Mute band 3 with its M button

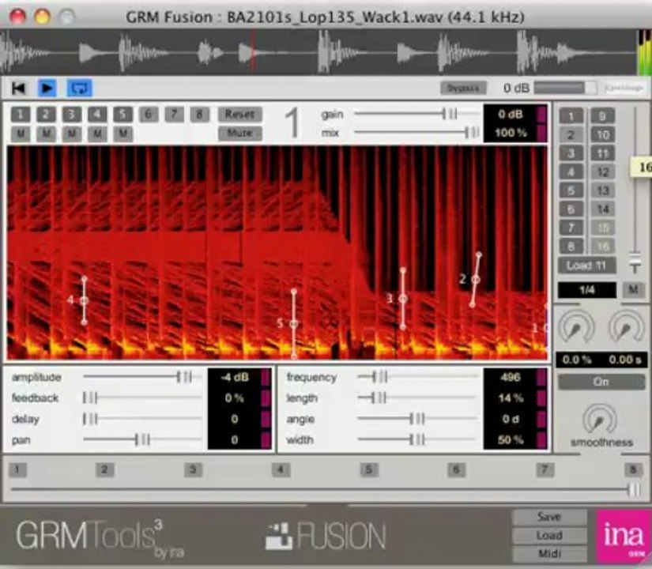(x=71, y=134)
